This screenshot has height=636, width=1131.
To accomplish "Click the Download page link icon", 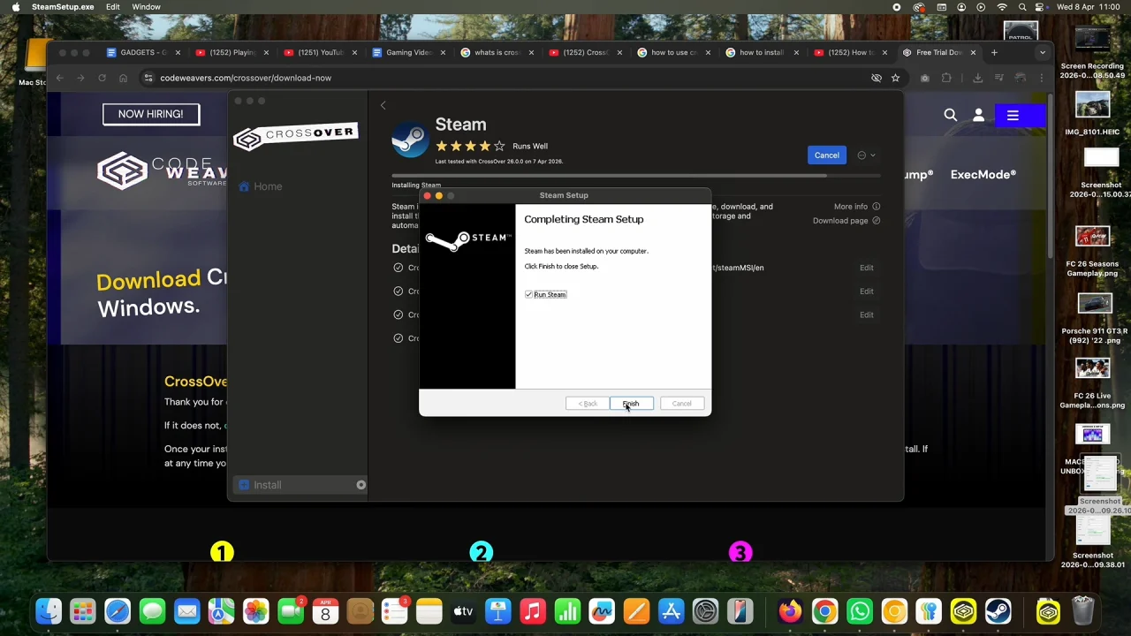I will (x=876, y=220).
